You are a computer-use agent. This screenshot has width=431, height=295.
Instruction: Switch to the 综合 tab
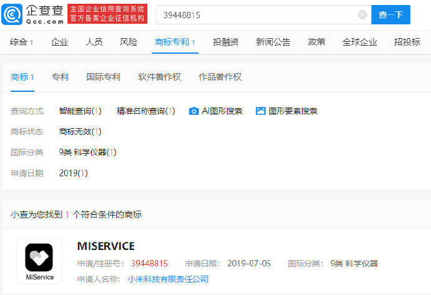21,42
